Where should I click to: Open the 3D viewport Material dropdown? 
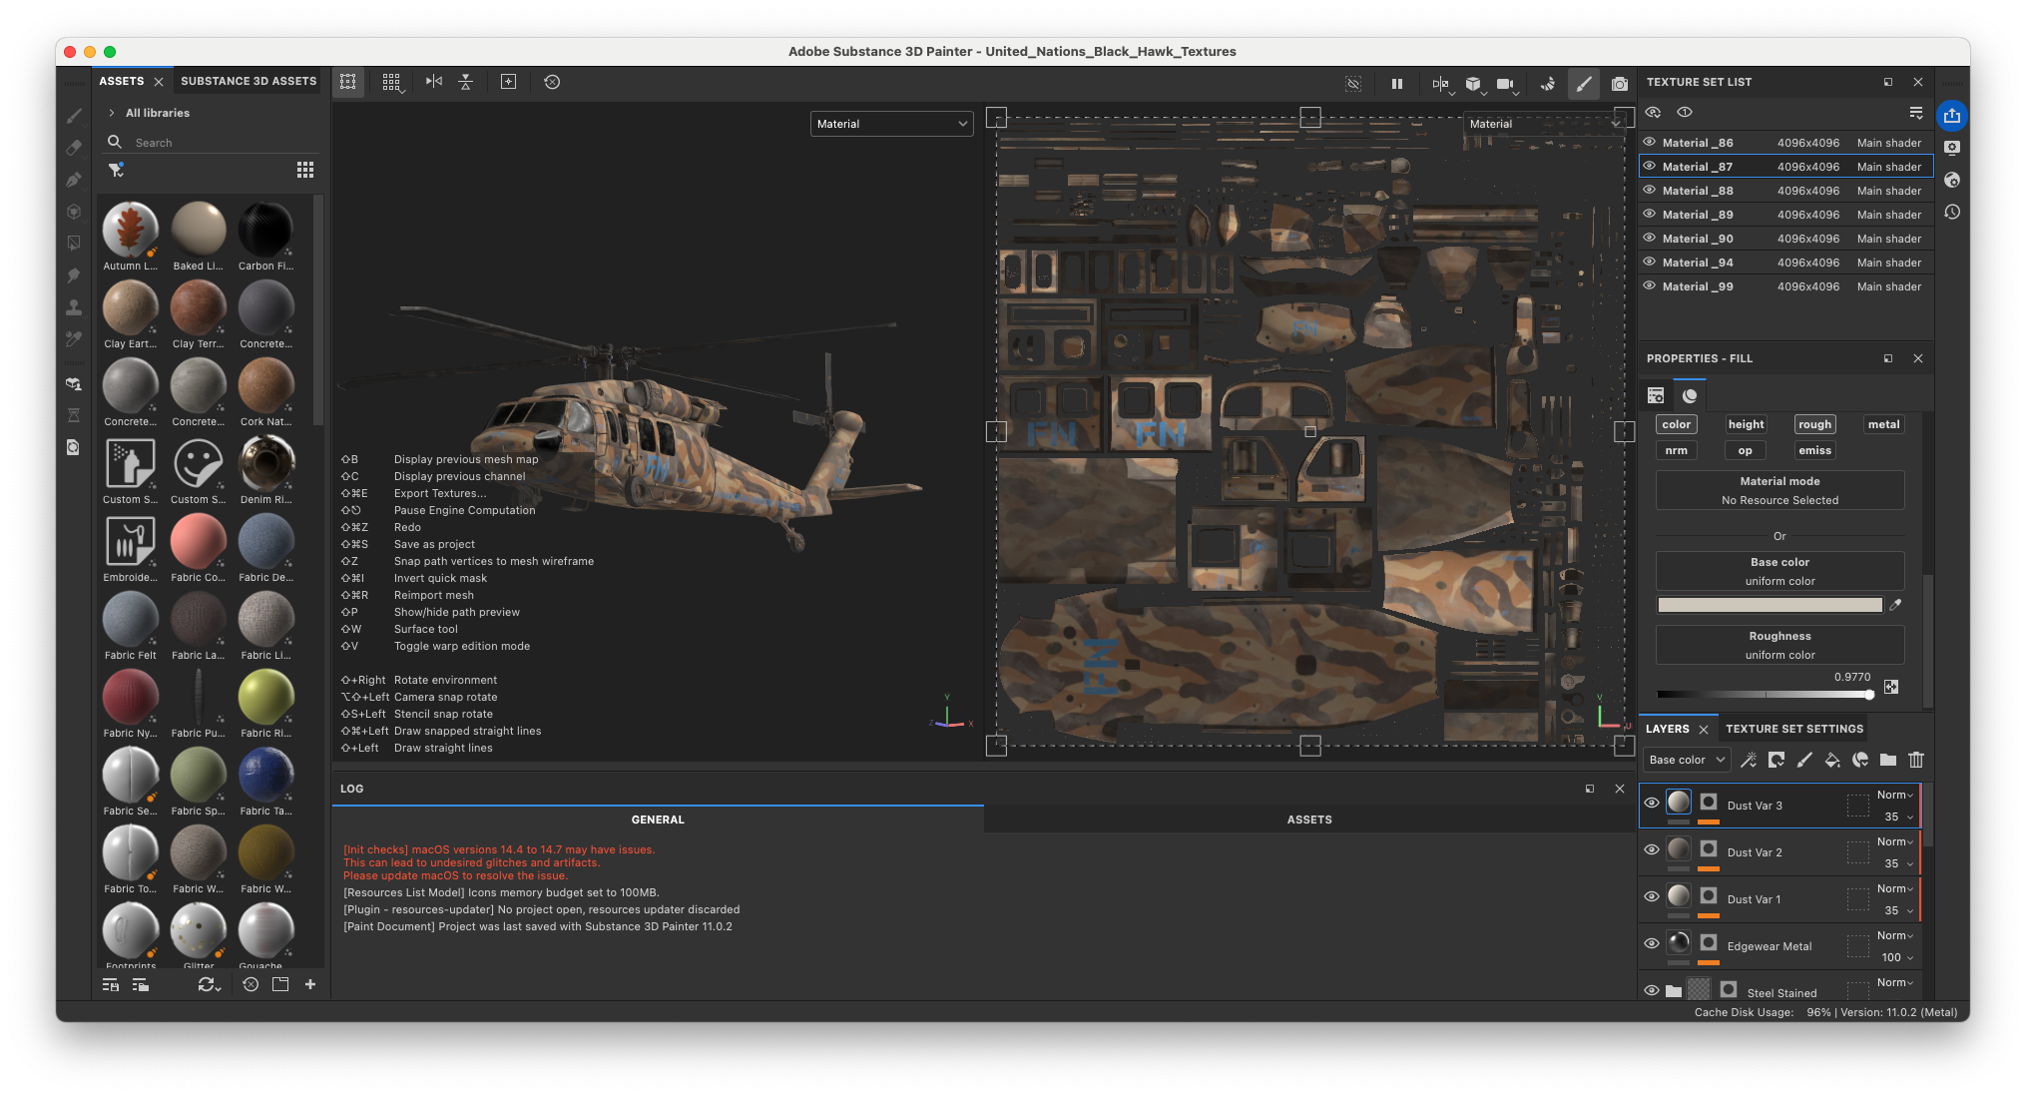point(891,124)
